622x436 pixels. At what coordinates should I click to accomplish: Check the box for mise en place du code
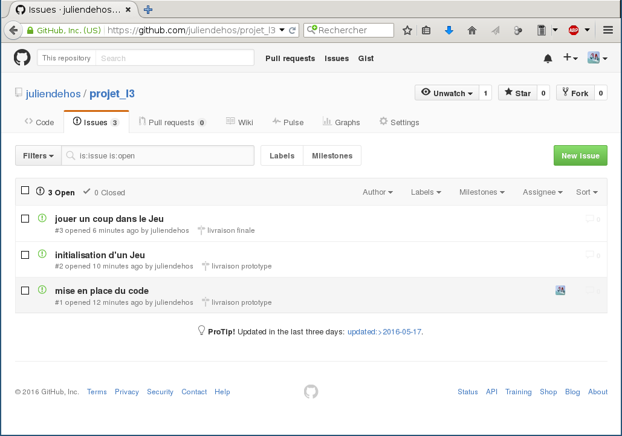[25, 290]
